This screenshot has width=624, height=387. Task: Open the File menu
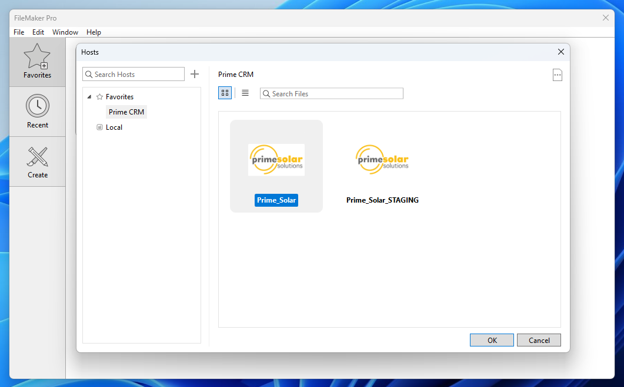[x=19, y=32]
